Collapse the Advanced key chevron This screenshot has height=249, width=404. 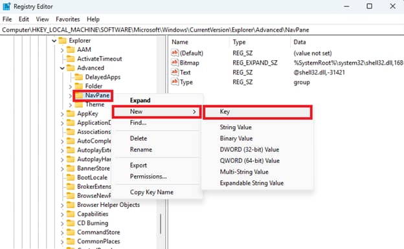pyautogui.click(x=62, y=69)
